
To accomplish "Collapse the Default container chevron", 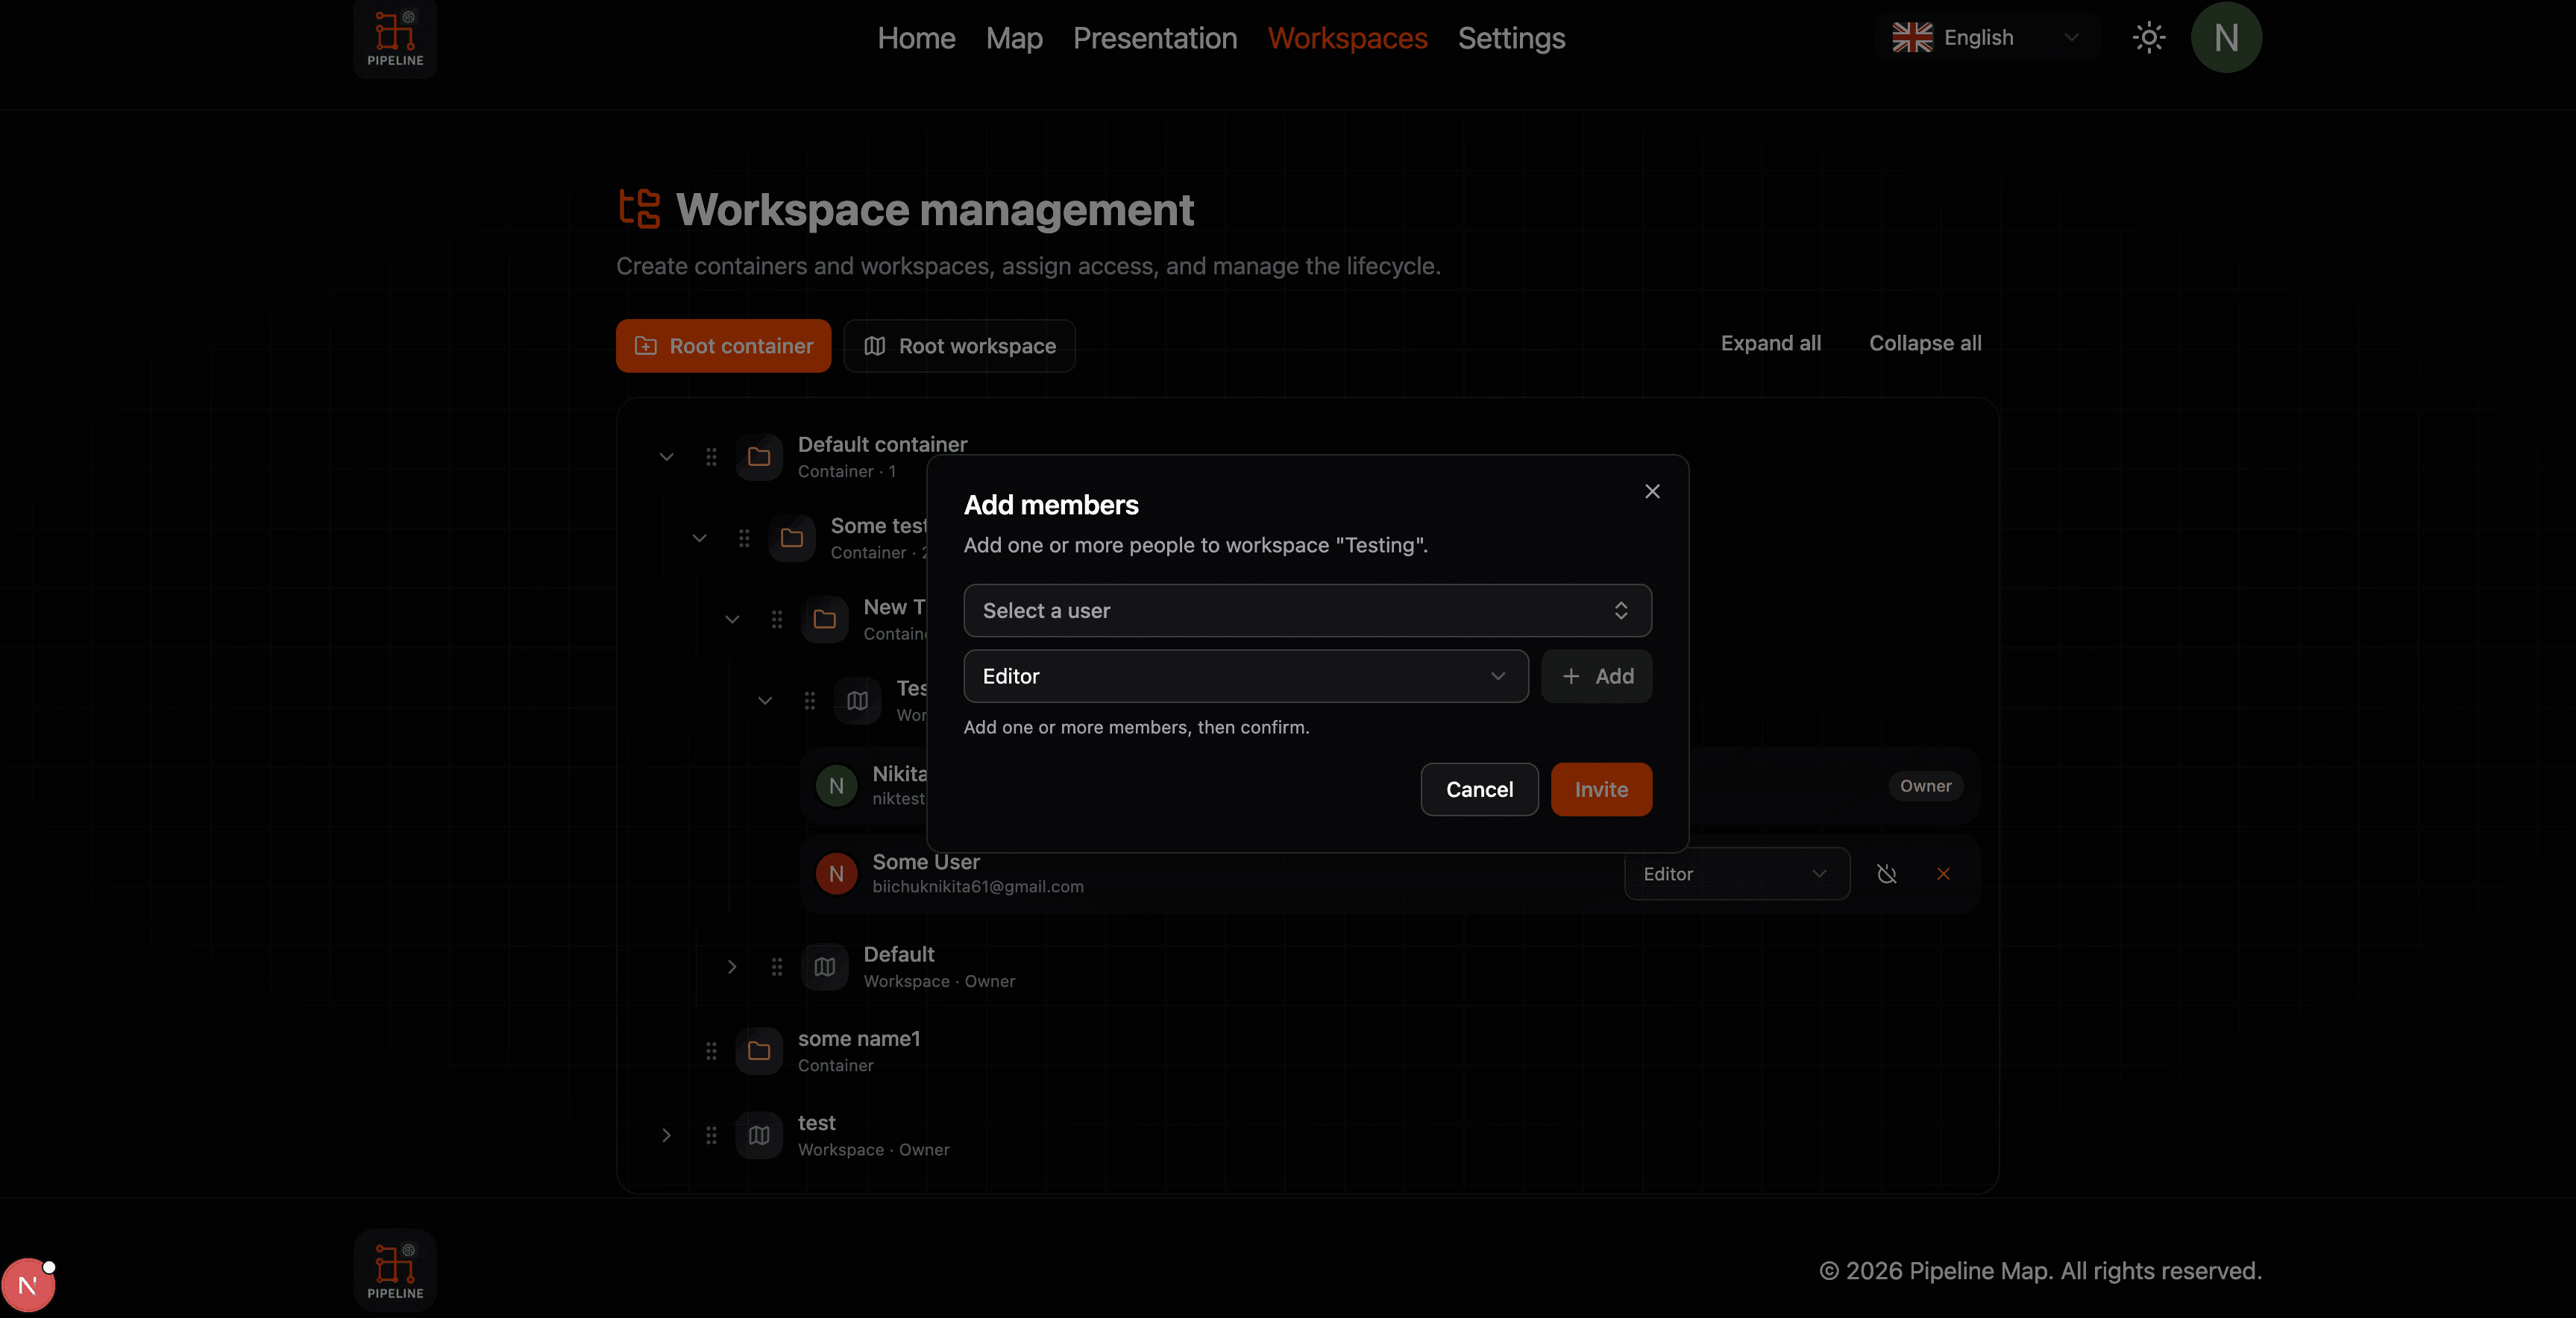I will (666, 457).
